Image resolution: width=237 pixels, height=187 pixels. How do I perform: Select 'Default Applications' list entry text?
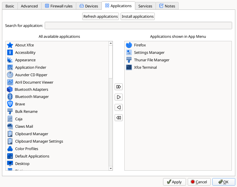click(32, 156)
